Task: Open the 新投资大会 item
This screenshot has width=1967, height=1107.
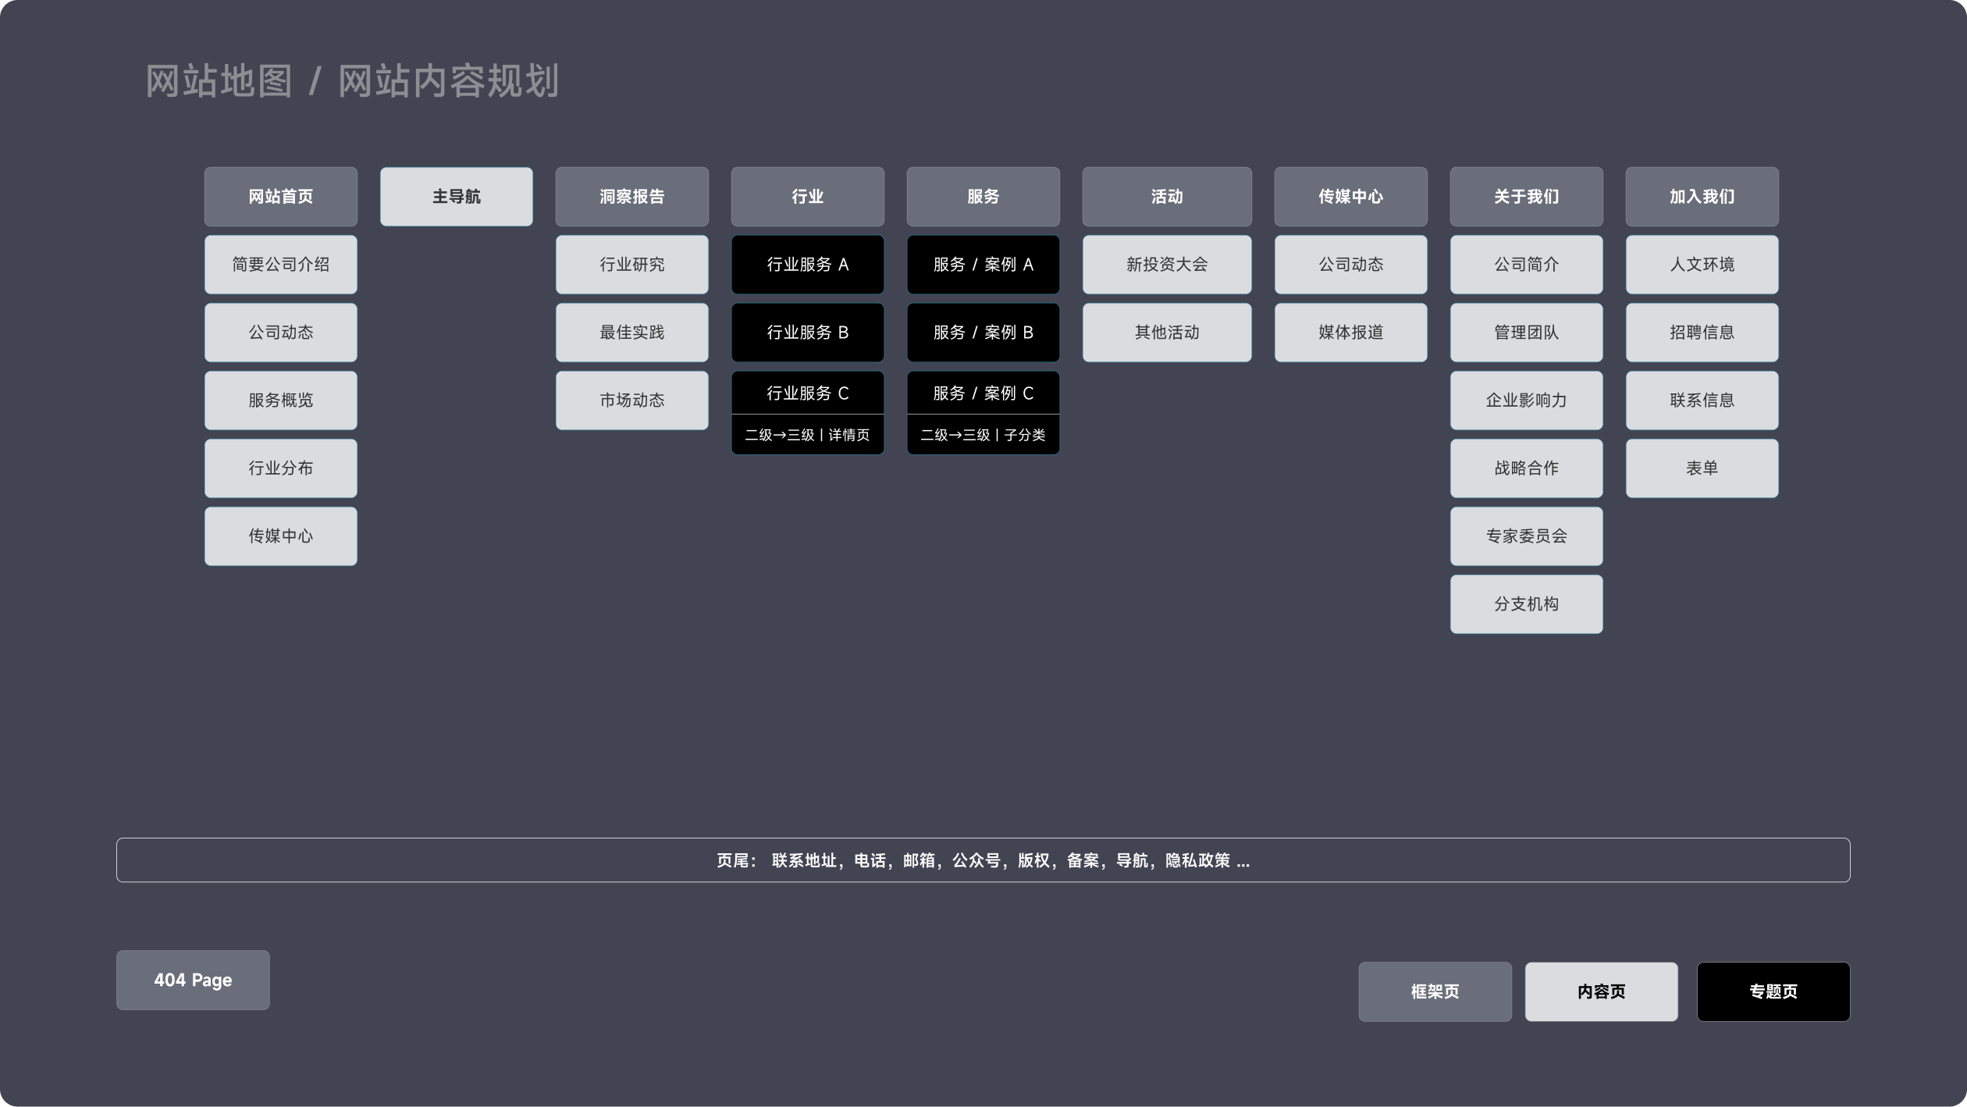Action: pyautogui.click(x=1166, y=265)
